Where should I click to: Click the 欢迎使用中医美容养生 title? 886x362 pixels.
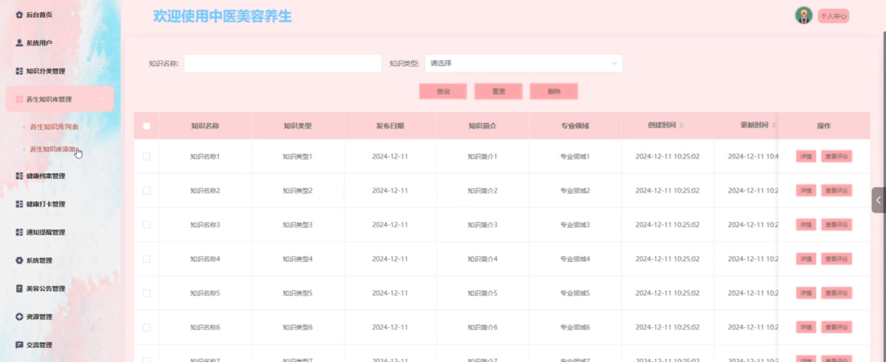pos(223,16)
